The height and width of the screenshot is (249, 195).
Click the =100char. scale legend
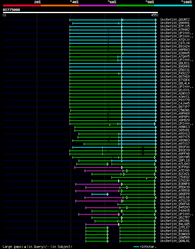pos(145,247)
